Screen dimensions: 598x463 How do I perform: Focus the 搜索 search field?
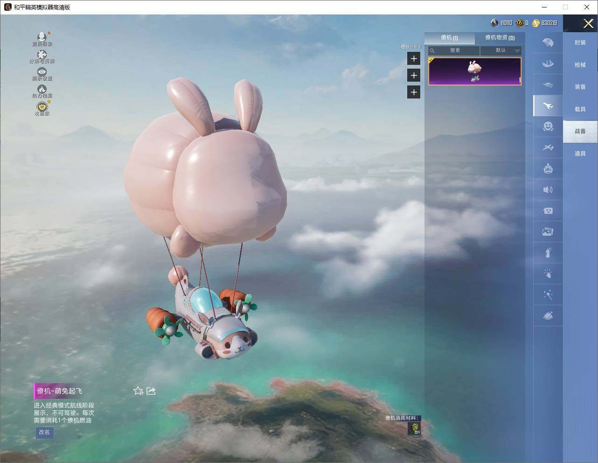[454, 50]
